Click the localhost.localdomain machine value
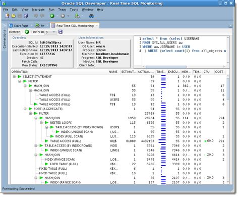This screenshot has height=197, width=239. [112, 54]
